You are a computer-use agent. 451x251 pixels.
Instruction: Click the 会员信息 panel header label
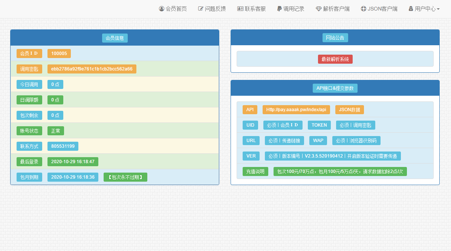click(115, 38)
